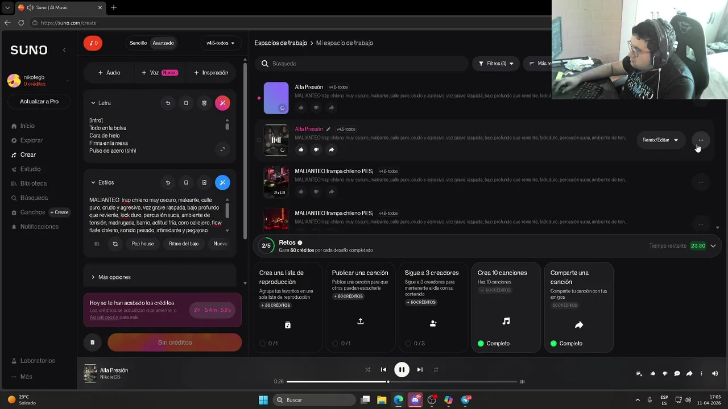The image size is (728, 409).
Task: Toggle repeat in the player
Action: 436,369
